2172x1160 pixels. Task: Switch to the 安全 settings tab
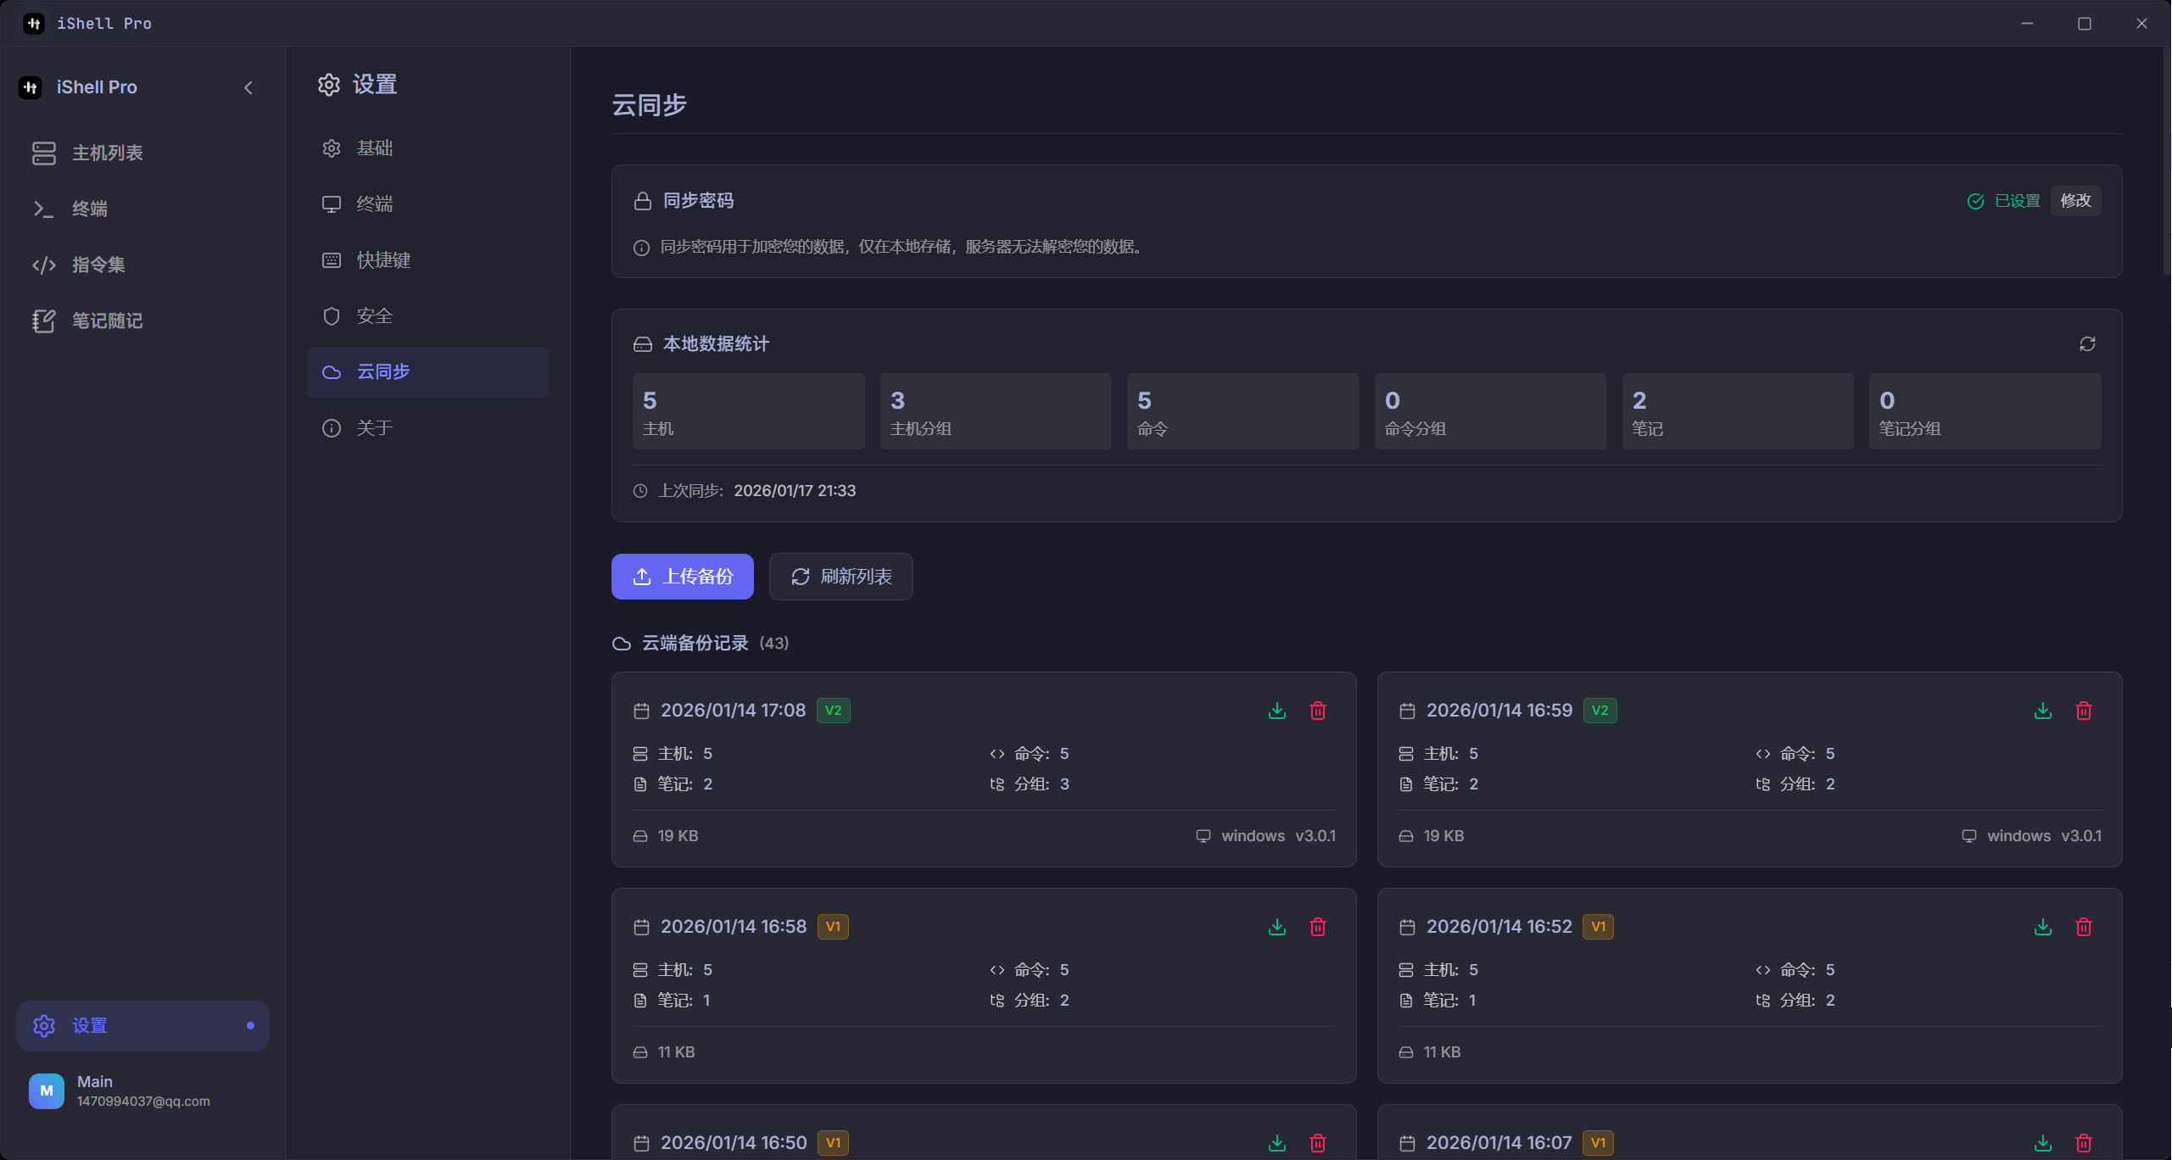pos(427,316)
